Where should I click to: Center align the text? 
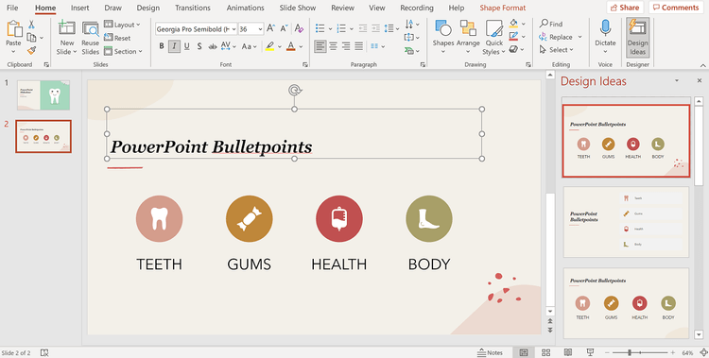334,46
